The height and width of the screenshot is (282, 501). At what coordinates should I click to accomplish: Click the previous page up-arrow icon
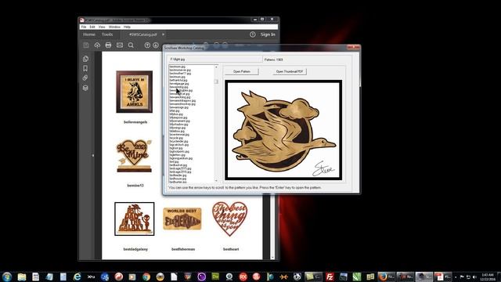[147, 45]
